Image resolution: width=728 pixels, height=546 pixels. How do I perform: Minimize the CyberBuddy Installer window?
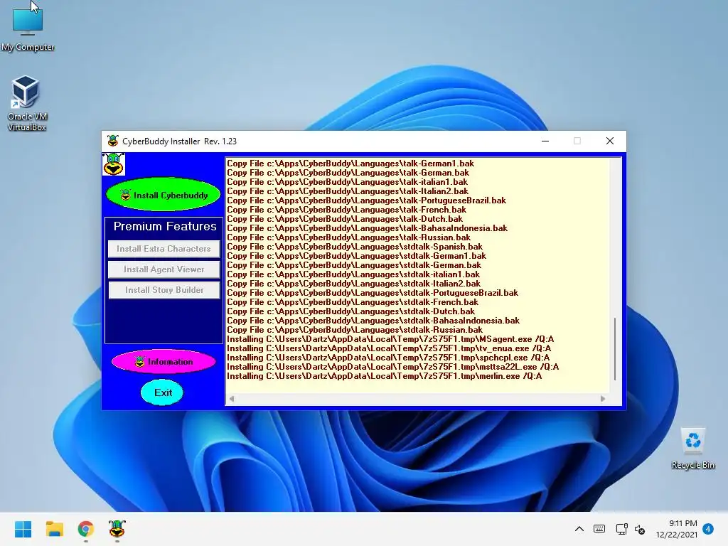coord(545,141)
